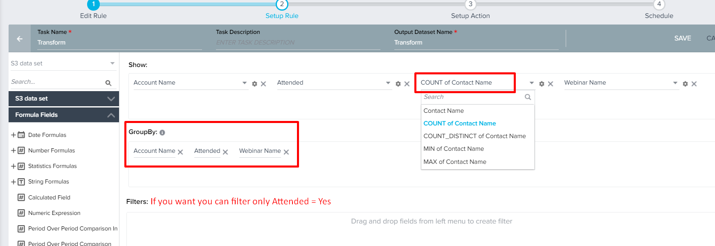Remove Account Name from GroupBy
The image size is (715, 246).
coord(180,152)
